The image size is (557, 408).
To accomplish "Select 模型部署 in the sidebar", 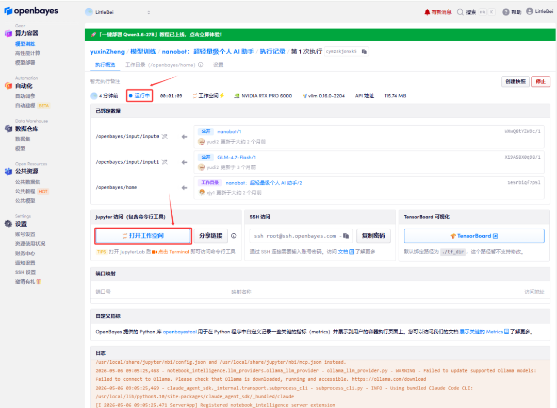I will pos(25,63).
